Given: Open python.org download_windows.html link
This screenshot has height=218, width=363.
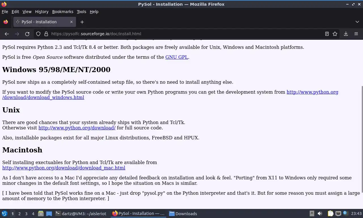Looking at the screenshot, I should point(312,92).
